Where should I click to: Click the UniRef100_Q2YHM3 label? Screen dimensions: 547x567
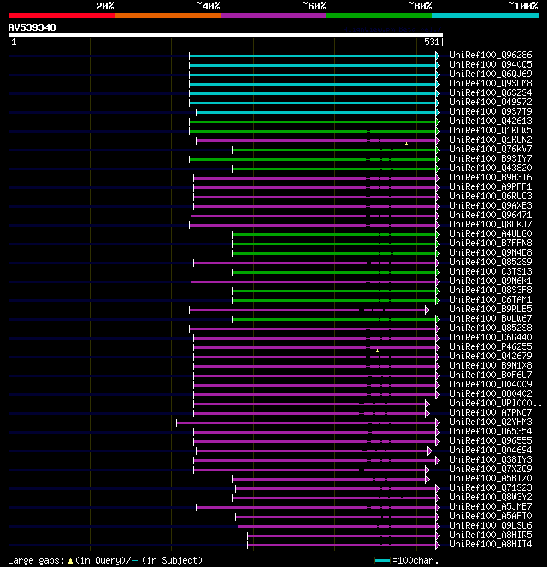coord(491,422)
